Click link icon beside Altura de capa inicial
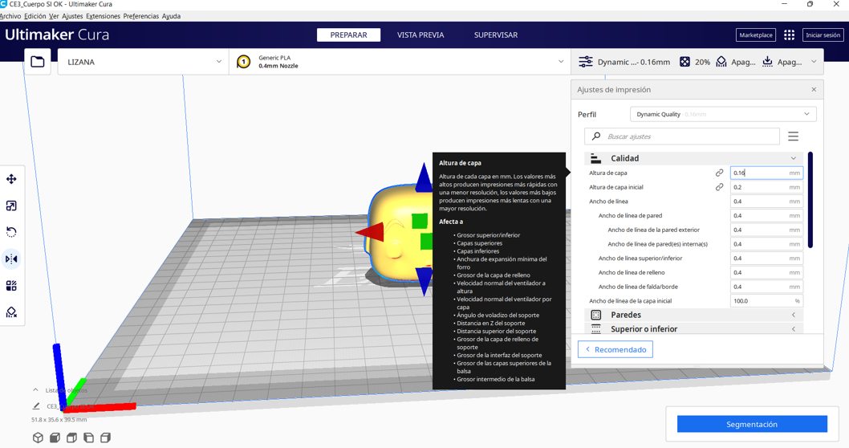 720,187
